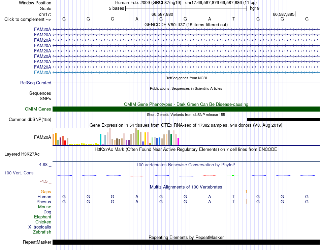Click the Window Position label
320x250 pixels.
35,3
